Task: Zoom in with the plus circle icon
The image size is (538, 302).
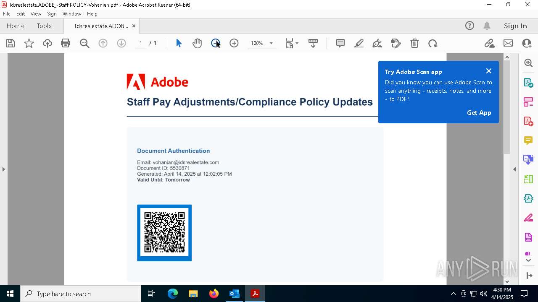Action: tap(234, 43)
